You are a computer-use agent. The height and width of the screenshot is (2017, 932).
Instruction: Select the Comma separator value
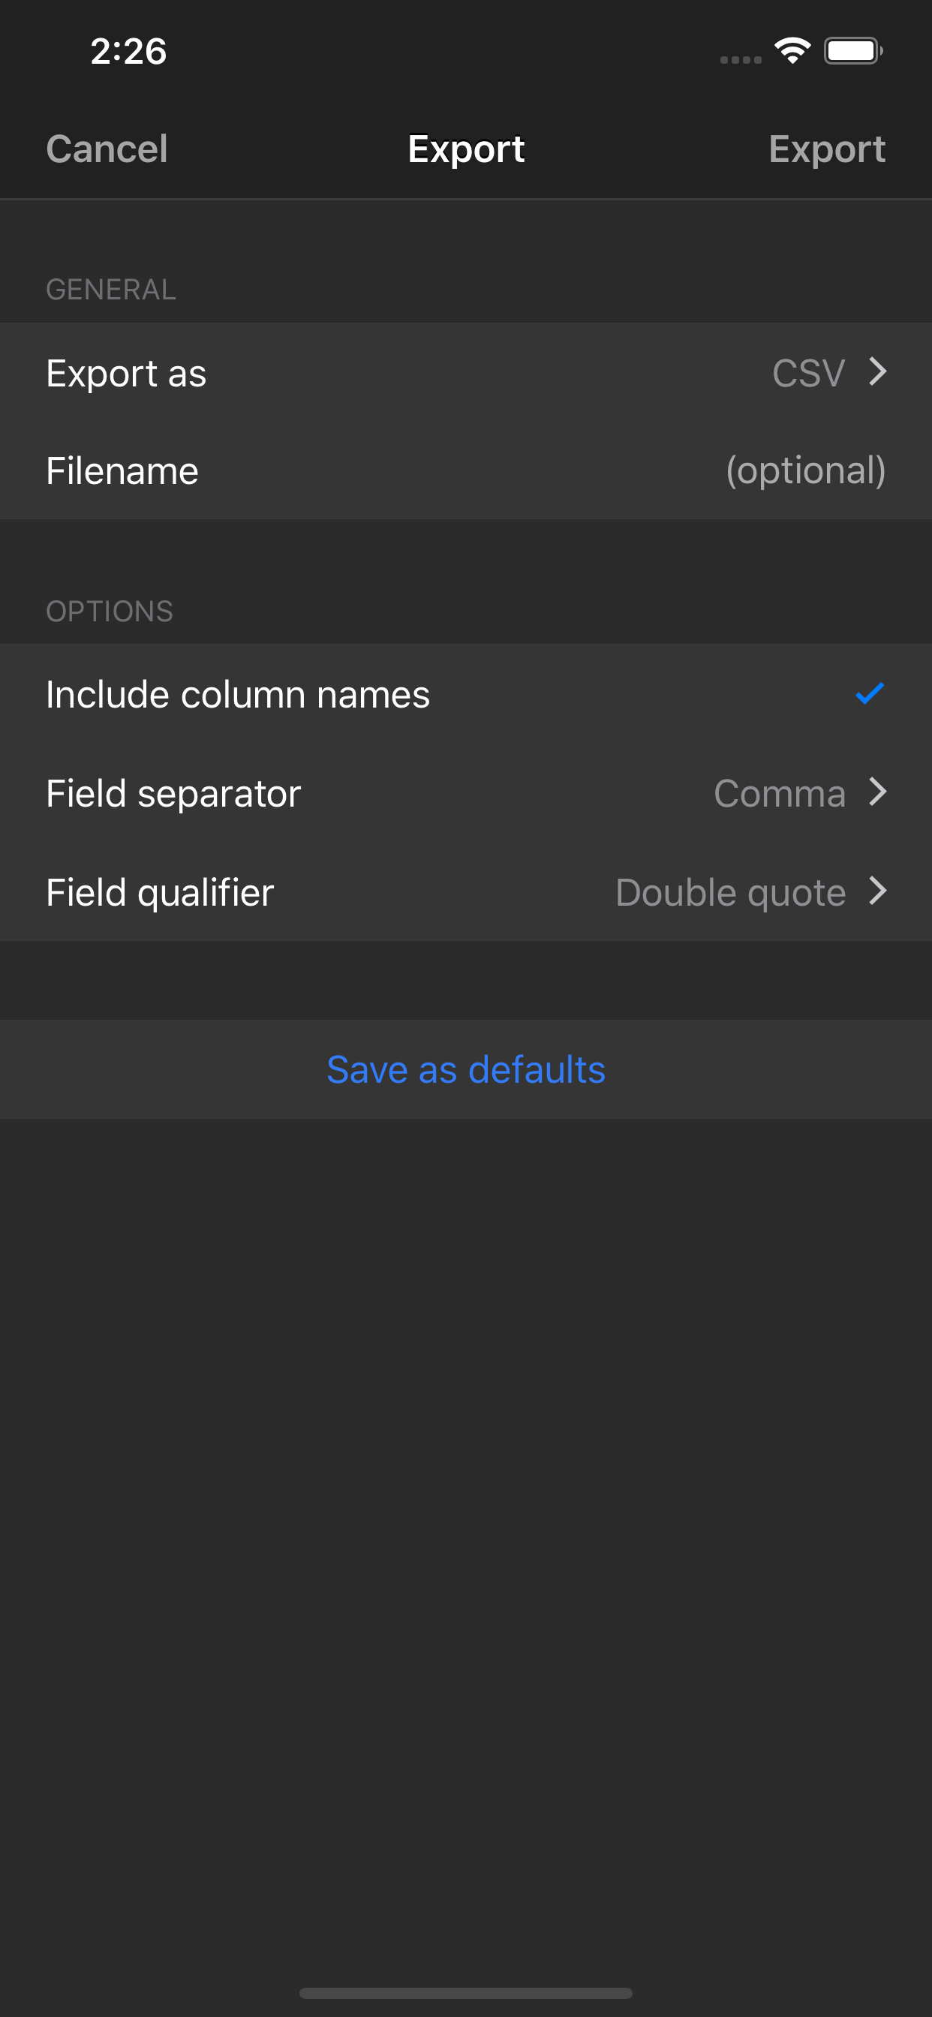tap(779, 793)
